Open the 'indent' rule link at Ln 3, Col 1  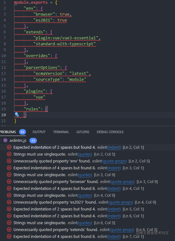point(114,168)
